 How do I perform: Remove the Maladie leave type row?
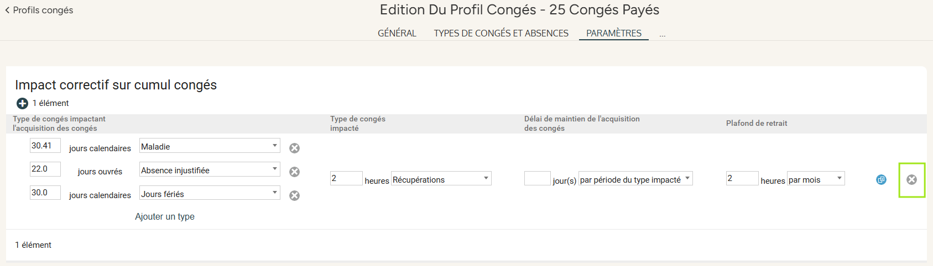(x=295, y=148)
